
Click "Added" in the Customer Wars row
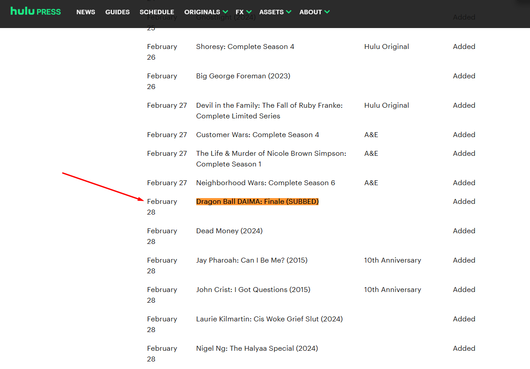click(x=464, y=134)
